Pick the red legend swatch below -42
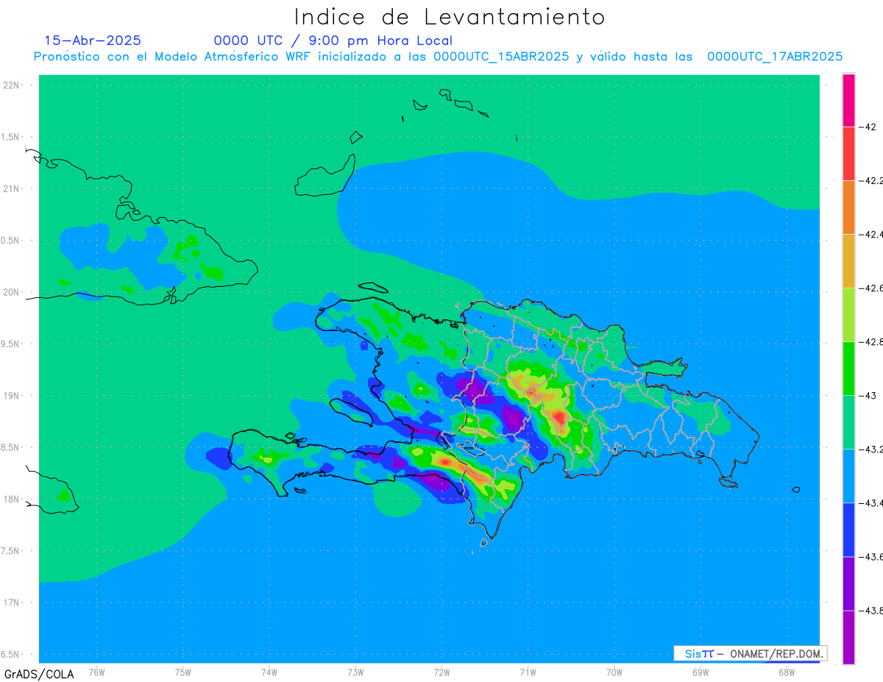The height and width of the screenshot is (682, 883). click(848, 153)
